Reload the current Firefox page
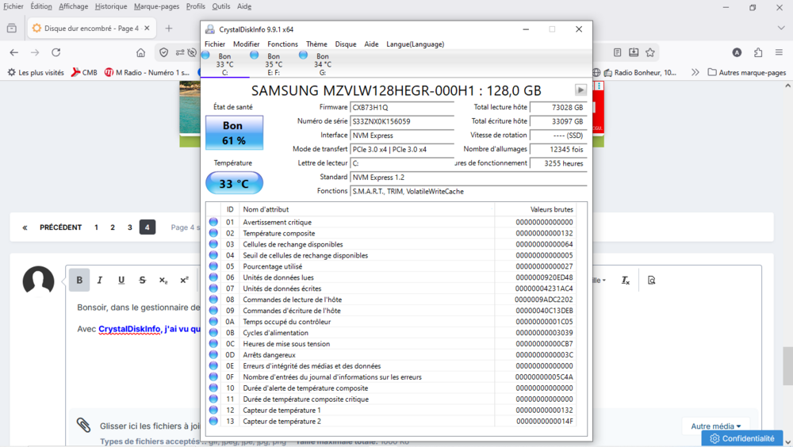Screen dimensions: 793x447 tap(56, 52)
